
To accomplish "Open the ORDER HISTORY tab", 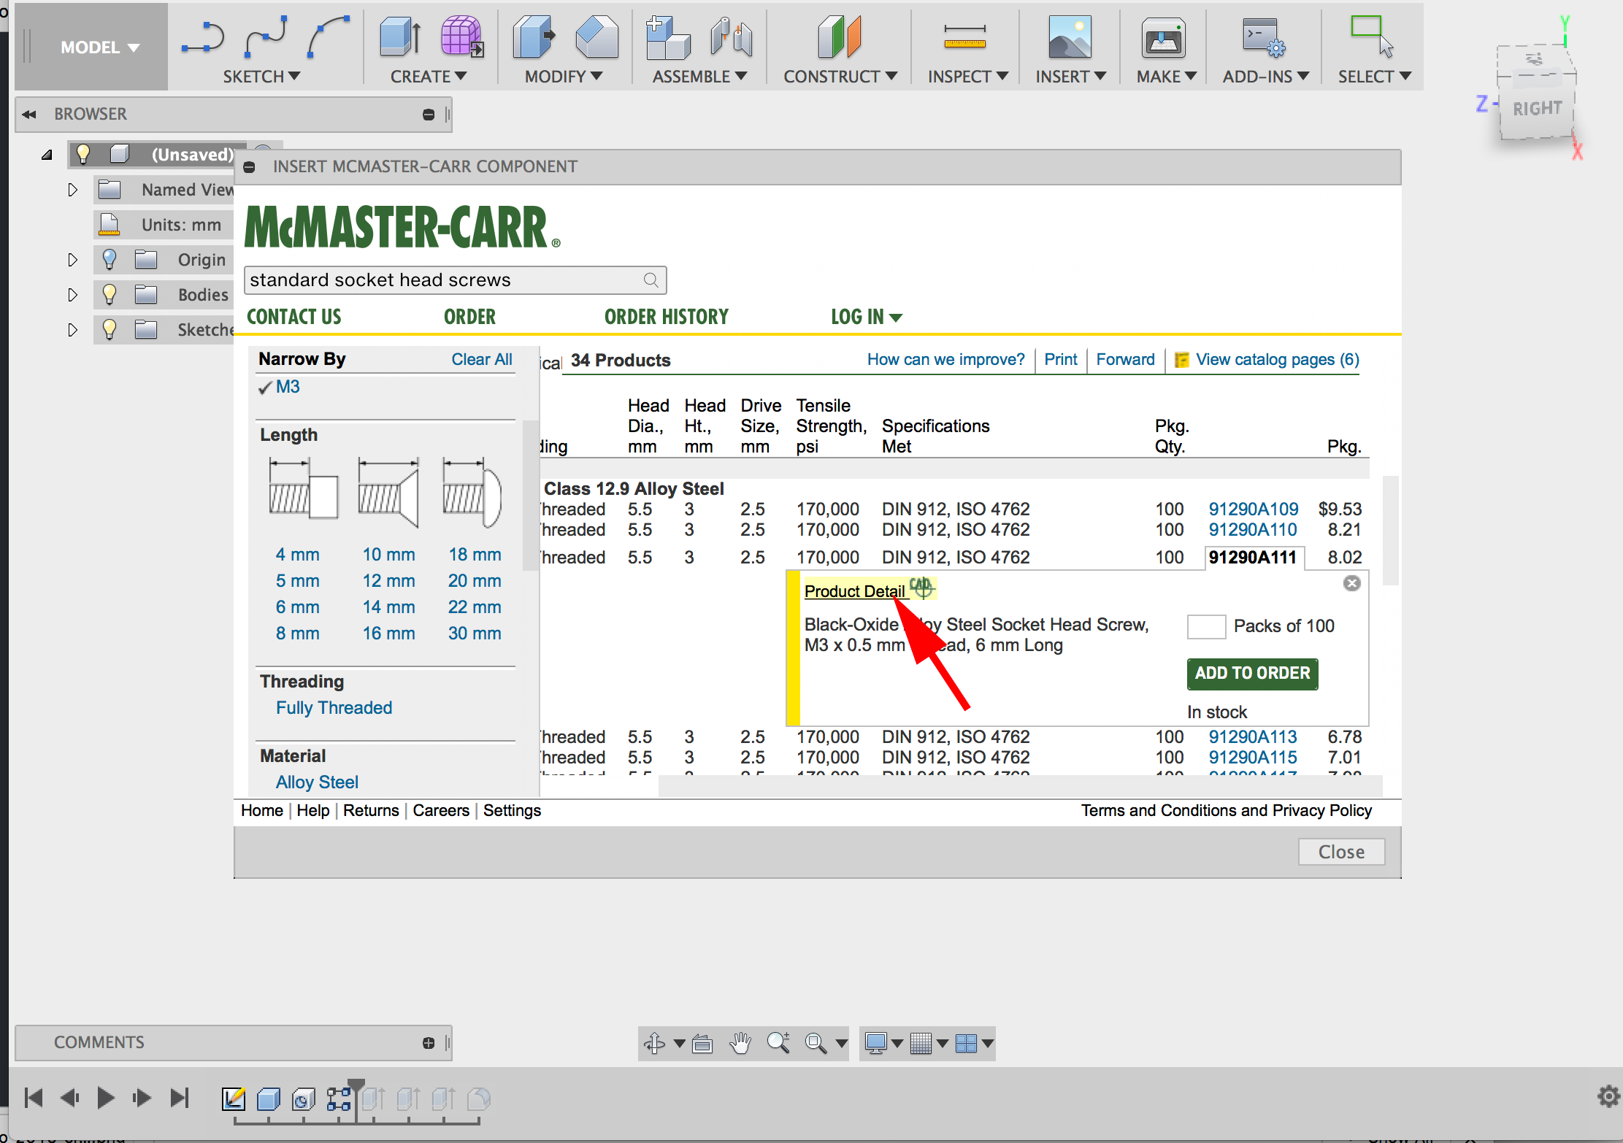I will pyautogui.click(x=666, y=317).
